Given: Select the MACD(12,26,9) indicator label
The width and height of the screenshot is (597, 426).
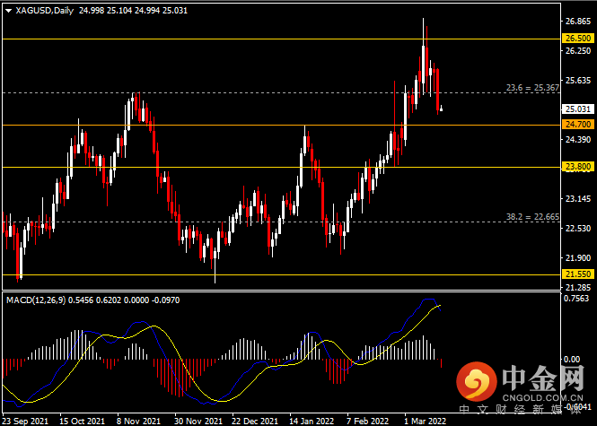Looking at the screenshot, I should [x=36, y=300].
